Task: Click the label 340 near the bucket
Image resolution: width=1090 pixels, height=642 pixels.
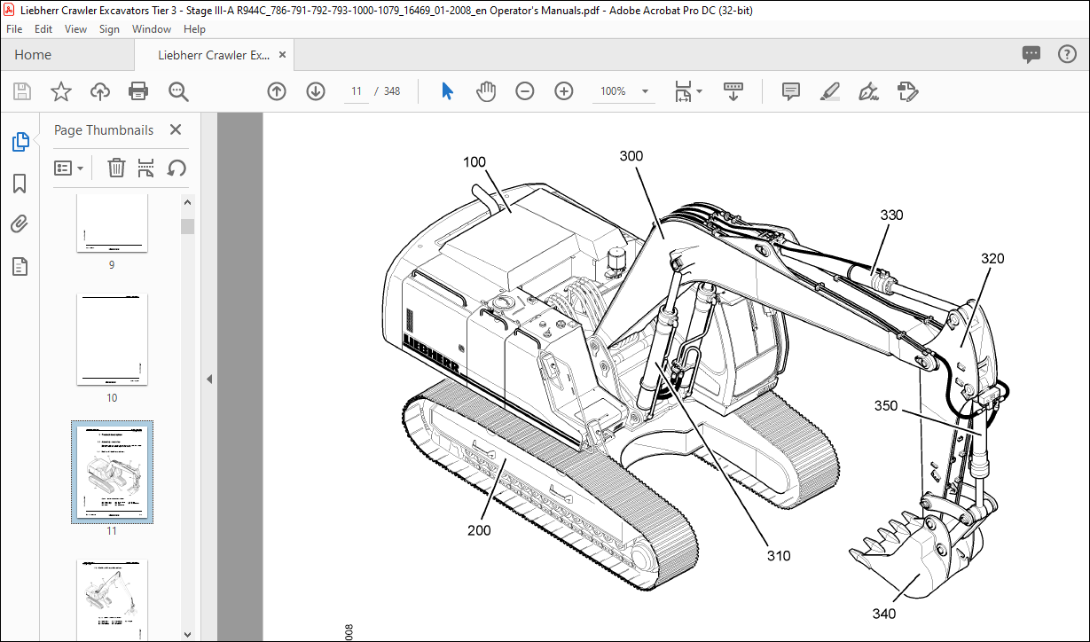Action: click(883, 614)
